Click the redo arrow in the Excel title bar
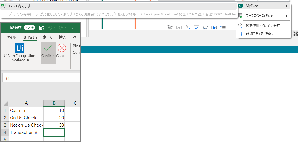298x145 pixels. point(61,28)
